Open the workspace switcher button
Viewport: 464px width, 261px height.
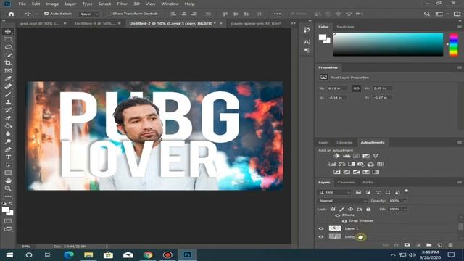439,14
